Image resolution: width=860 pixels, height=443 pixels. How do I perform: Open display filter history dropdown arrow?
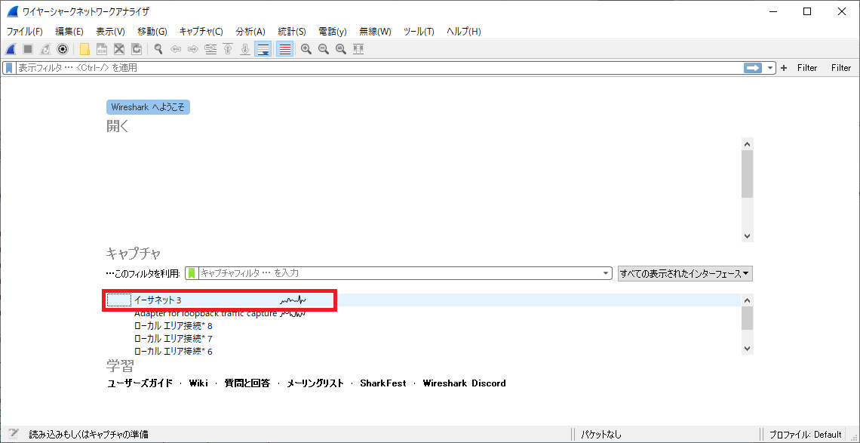pos(770,68)
